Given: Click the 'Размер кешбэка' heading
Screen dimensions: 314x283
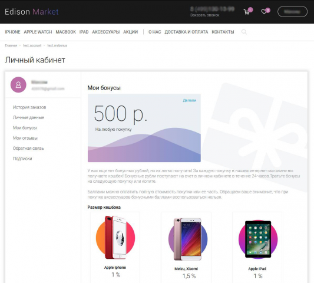Looking at the screenshot, I should pos(104,208).
